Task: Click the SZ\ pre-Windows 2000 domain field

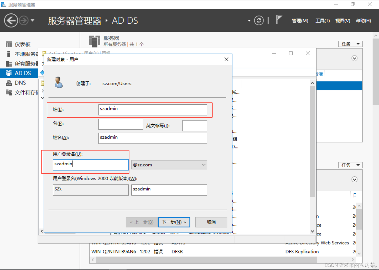Action: [91, 190]
